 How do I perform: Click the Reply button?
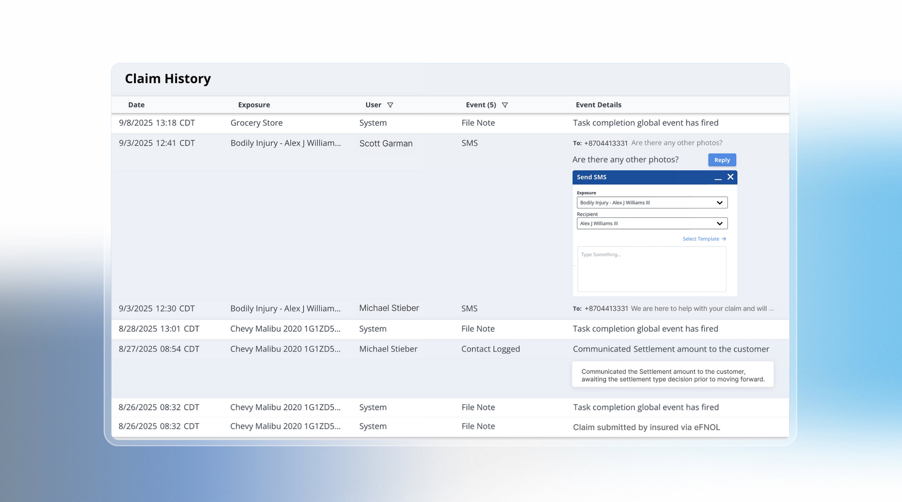[722, 160]
